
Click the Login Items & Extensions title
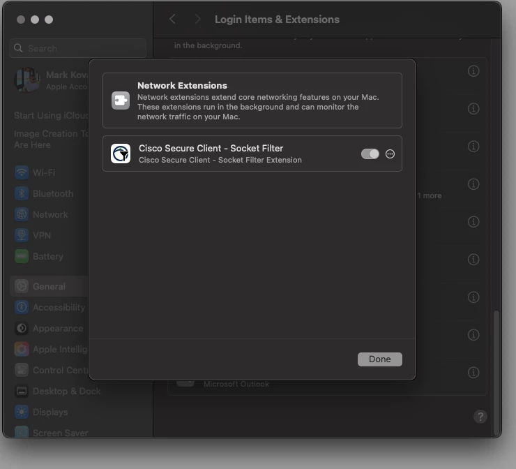(x=277, y=20)
